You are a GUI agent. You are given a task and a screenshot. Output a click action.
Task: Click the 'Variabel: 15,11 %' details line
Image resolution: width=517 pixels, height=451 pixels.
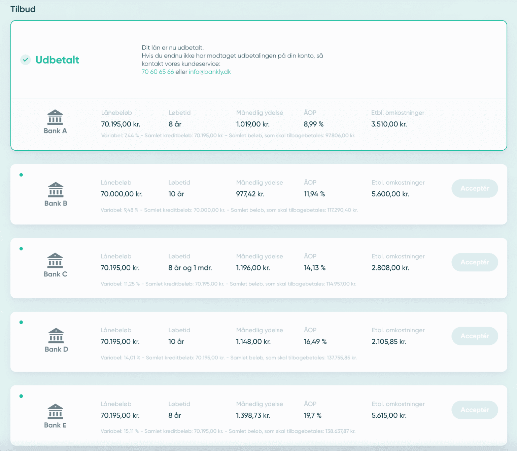click(x=228, y=431)
